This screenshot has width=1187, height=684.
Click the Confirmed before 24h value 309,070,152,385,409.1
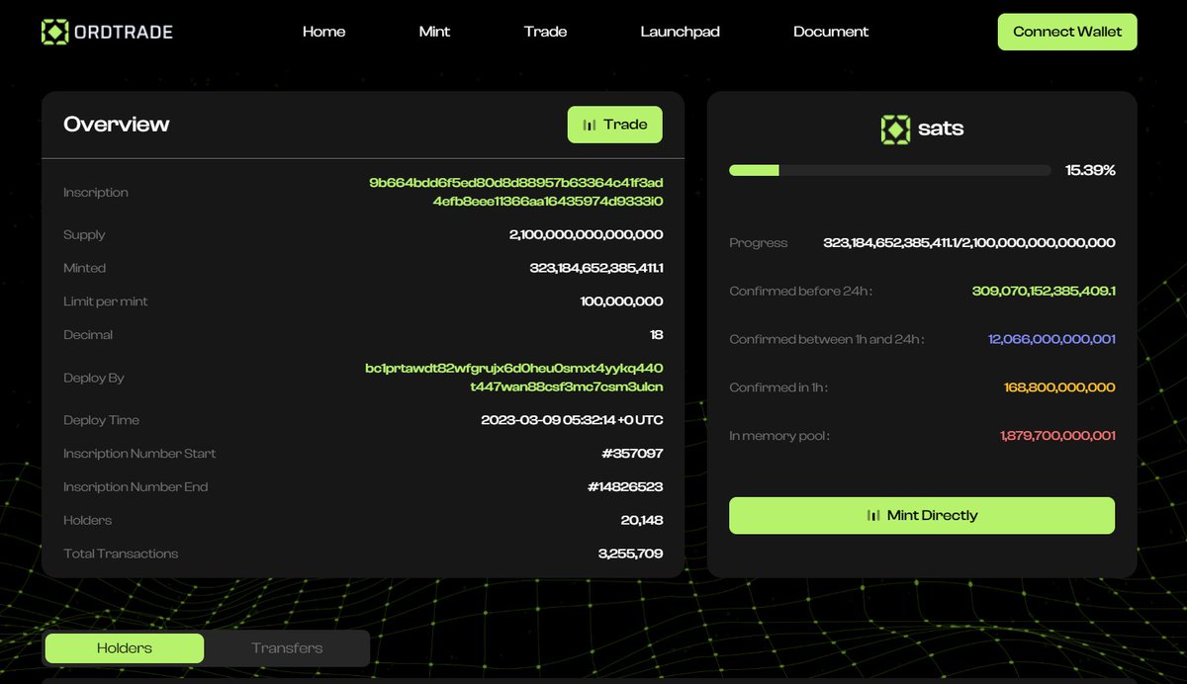[1044, 292]
